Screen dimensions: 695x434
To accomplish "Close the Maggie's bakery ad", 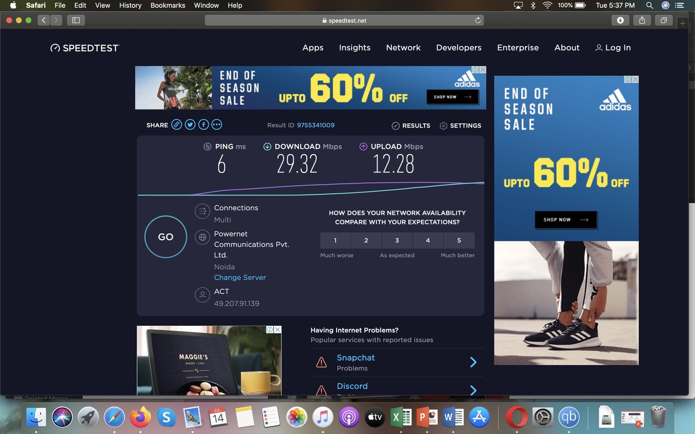I will (x=277, y=329).
